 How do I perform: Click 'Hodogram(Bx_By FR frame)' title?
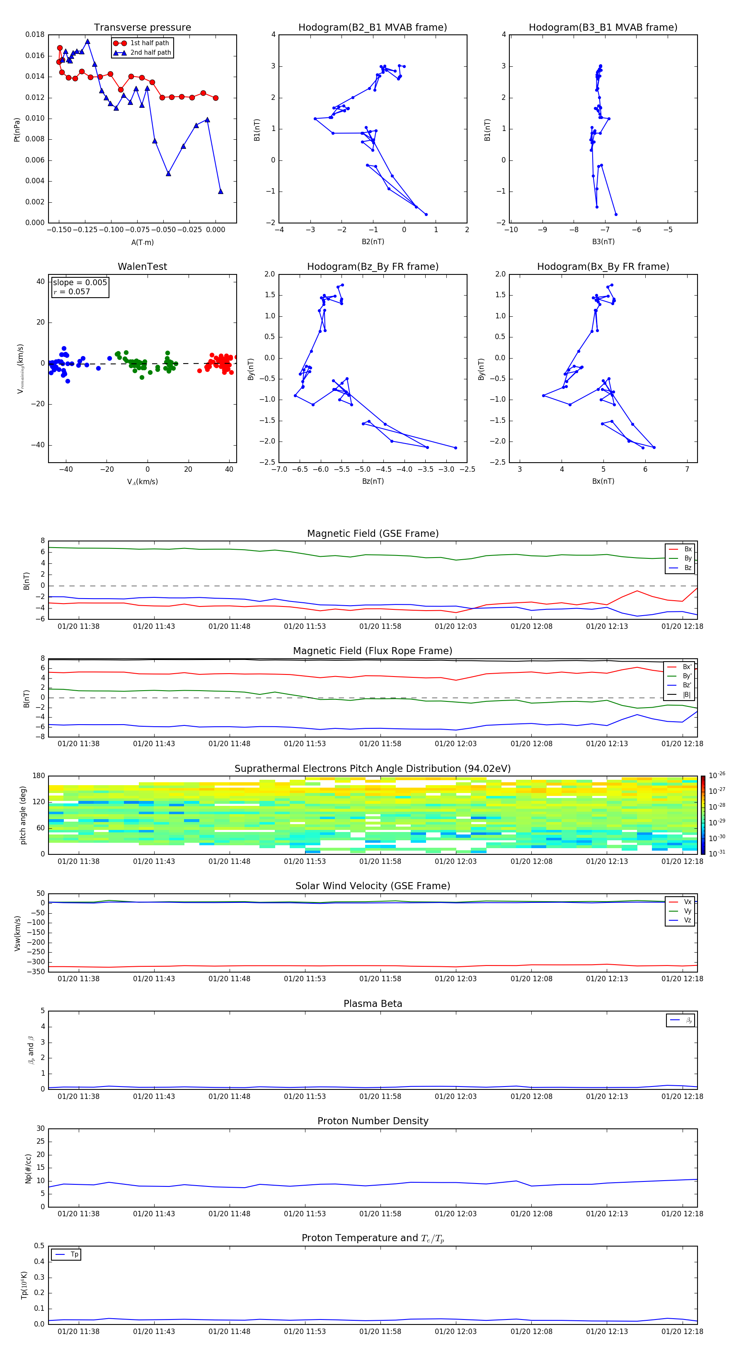[x=603, y=267]
